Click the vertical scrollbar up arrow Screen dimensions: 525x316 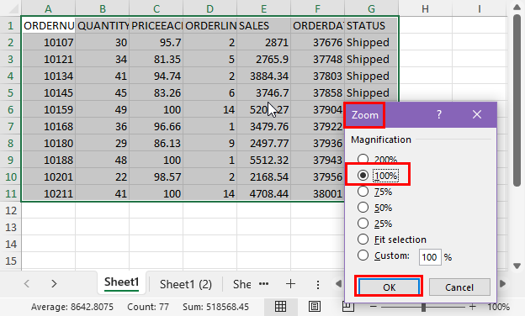[517, 7]
